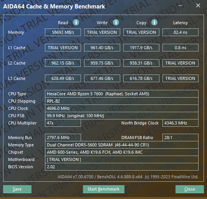The width and height of the screenshot is (207, 199).
Task: Minimize the AIDA64 benchmark window
Action: 181,6
